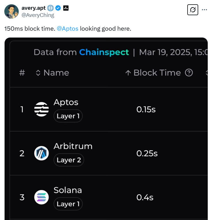
Task: Open avery.apt profile avatar picture
Action: [12, 11]
